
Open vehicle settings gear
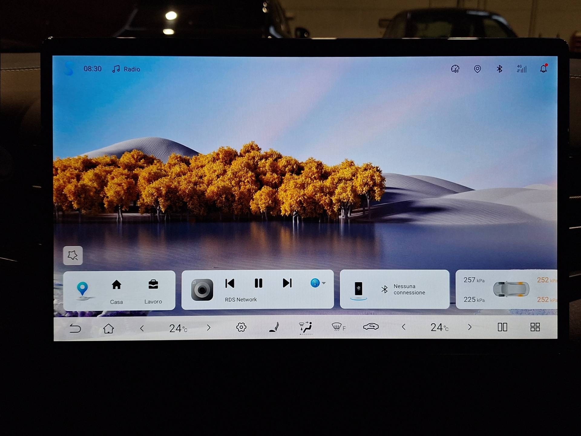241,327
